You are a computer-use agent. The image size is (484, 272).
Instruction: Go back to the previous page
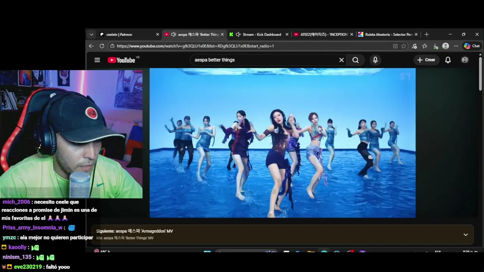tap(91, 46)
